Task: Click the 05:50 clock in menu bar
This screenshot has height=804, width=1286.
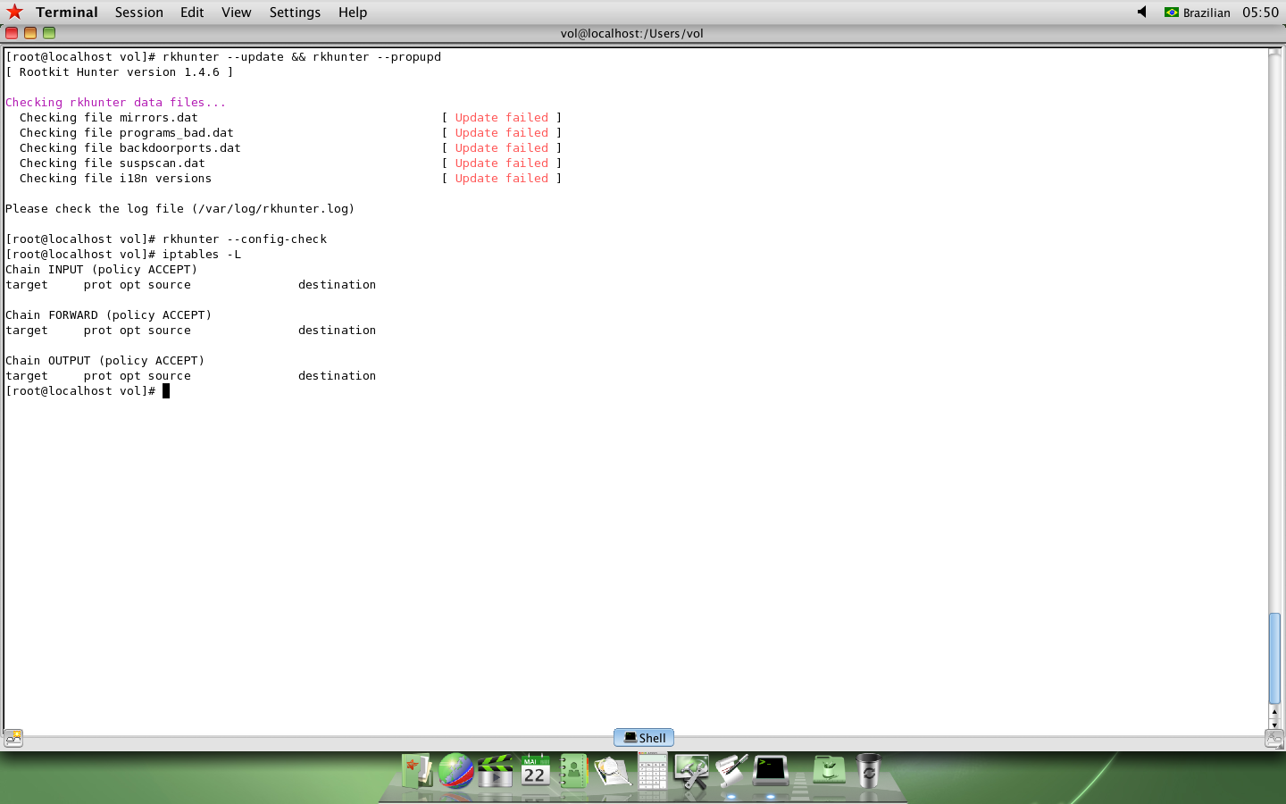Action: (1261, 13)
